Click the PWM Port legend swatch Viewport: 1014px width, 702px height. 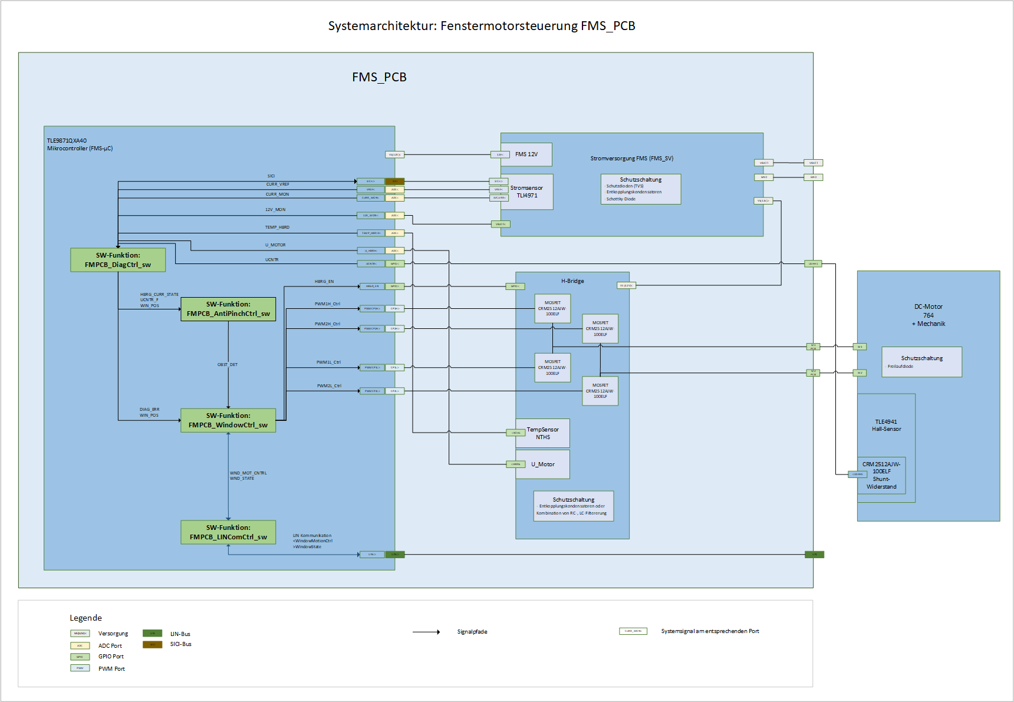pyautogui.click(x=80, y=668)
